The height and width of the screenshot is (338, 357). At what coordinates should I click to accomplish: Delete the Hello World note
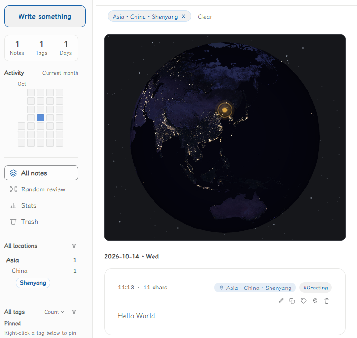[327, 301]
